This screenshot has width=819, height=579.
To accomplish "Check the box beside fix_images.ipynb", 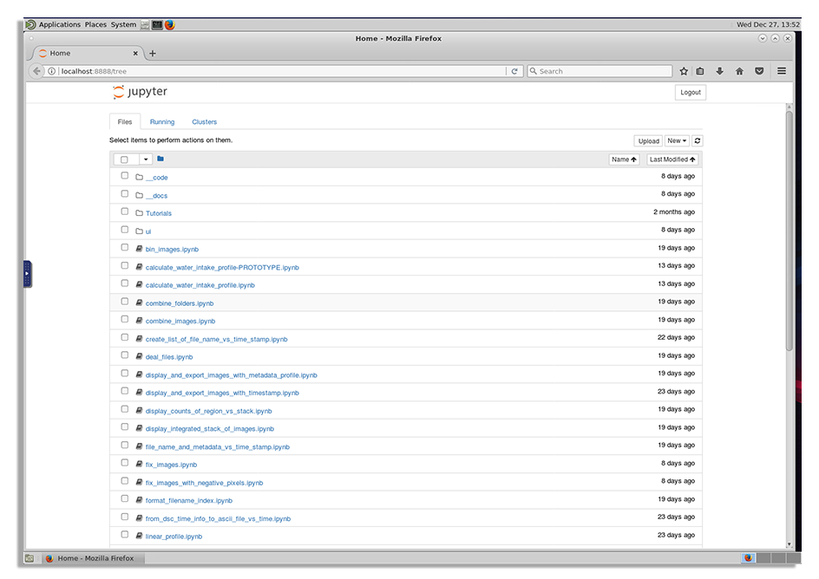I will pos(125,464).
